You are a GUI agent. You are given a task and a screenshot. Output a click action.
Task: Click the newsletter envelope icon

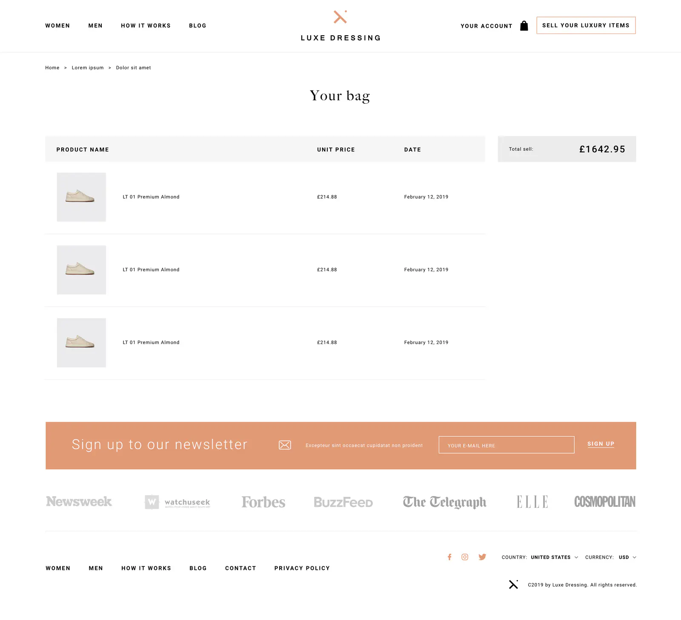pyautogui.click(x=285, y=445)
